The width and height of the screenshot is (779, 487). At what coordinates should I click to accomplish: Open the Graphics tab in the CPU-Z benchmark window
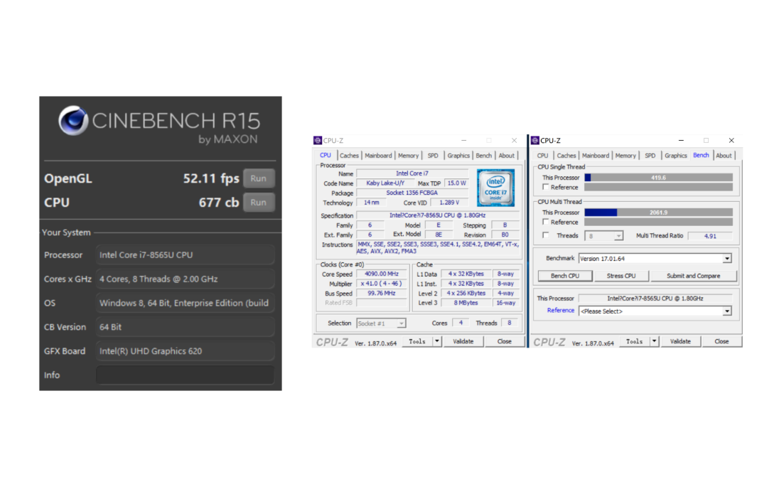click(676, 156)
